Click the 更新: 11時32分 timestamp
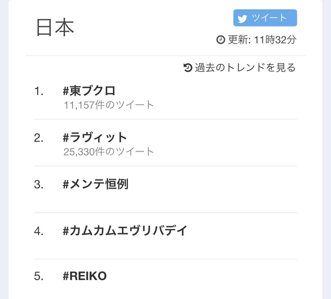This screenshot has height=299, width=331. 262,40
